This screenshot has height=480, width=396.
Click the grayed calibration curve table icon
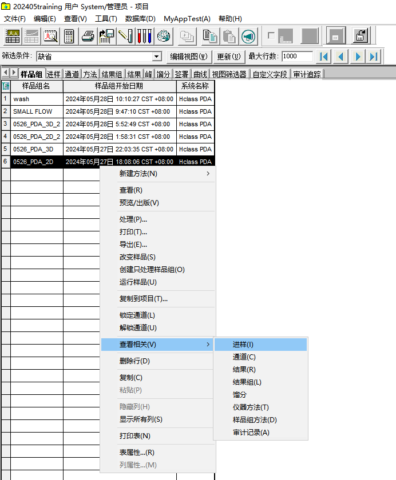point(31,36)
